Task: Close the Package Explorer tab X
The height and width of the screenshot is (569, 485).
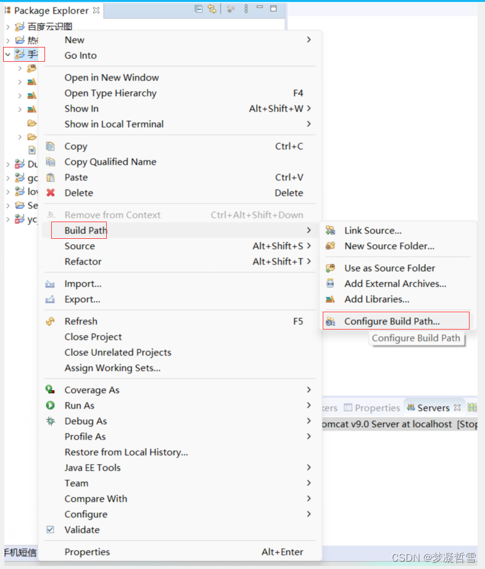Action: tap(96, 10)
